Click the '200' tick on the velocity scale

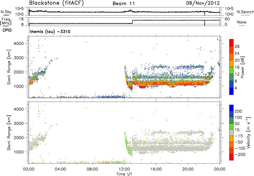click(238, 111)
